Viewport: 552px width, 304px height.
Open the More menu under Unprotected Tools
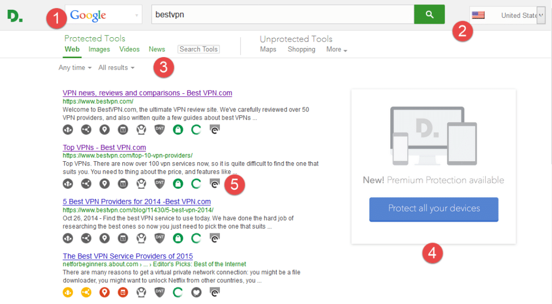(336, 49)
